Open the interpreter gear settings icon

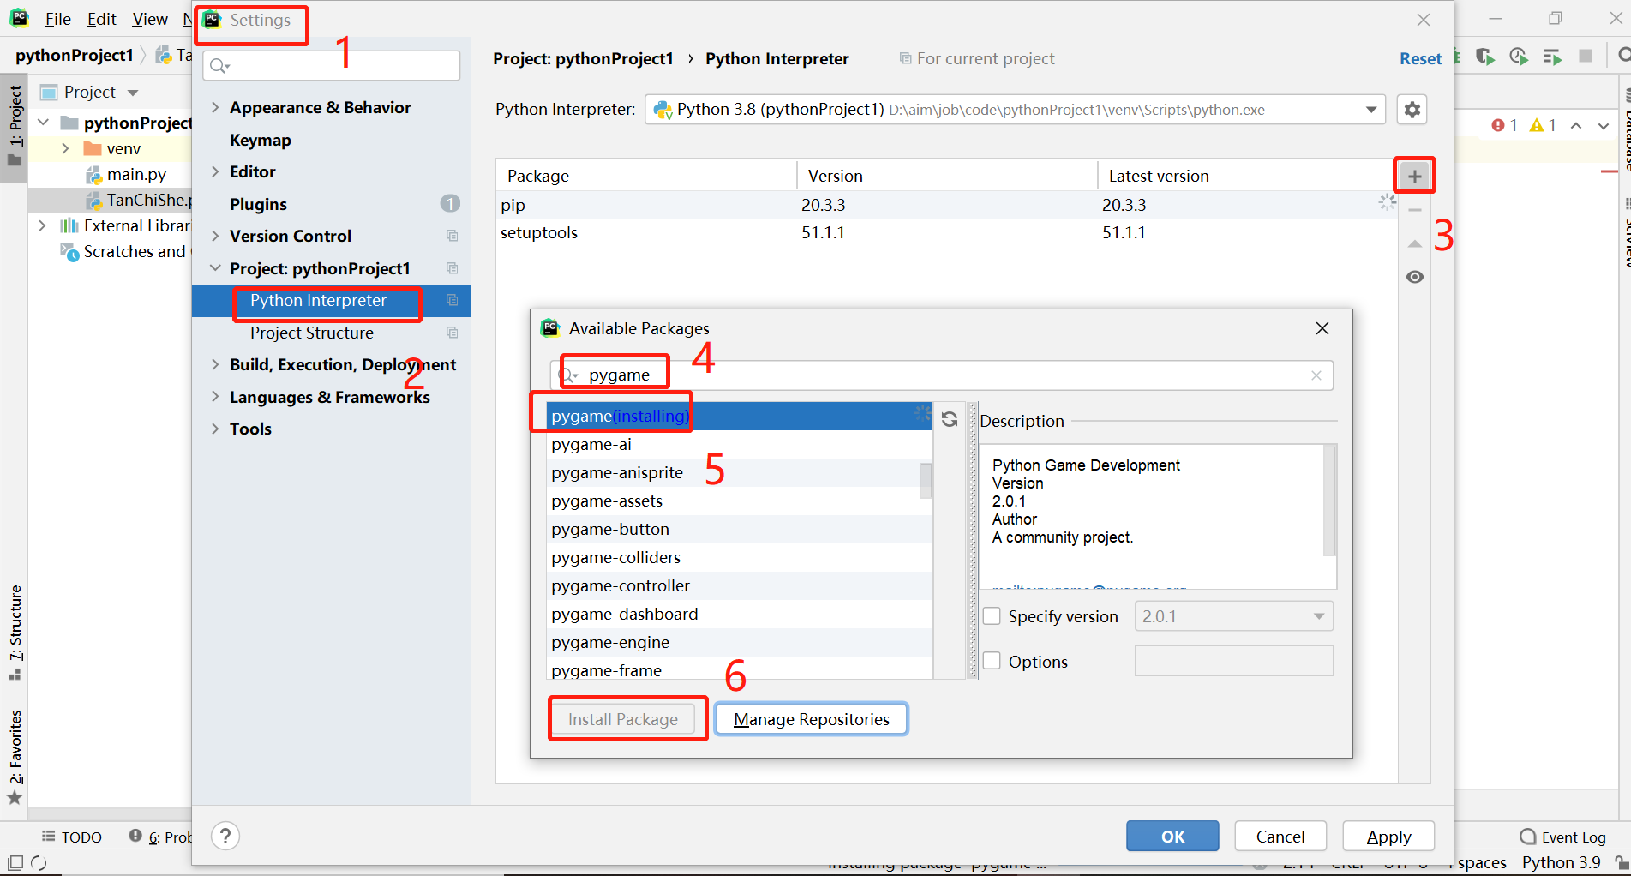tap(1412, 110)
